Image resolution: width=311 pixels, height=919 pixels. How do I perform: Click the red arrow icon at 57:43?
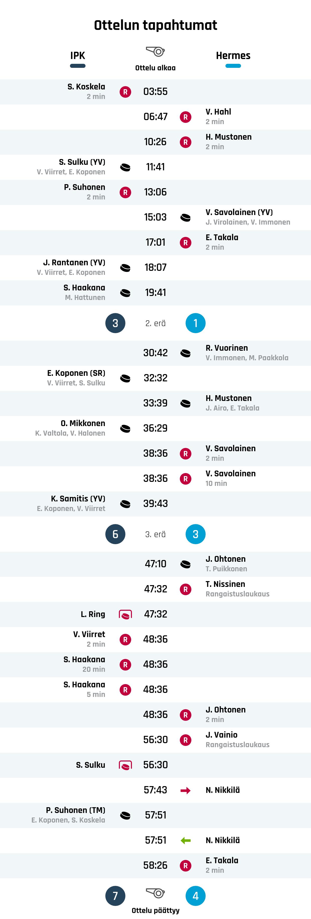pos(185,791)
